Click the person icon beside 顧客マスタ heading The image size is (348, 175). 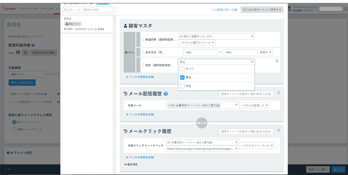point(125,26)
